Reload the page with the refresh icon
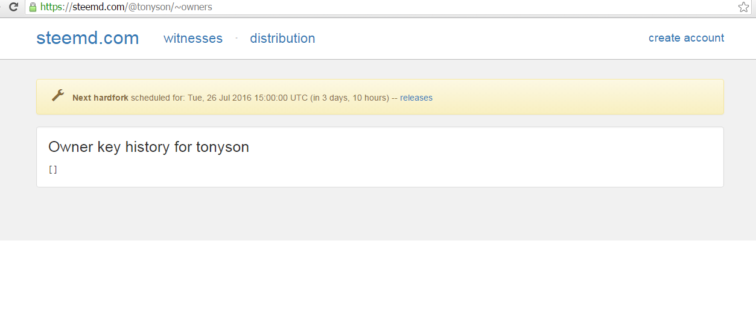 point(13,7)
